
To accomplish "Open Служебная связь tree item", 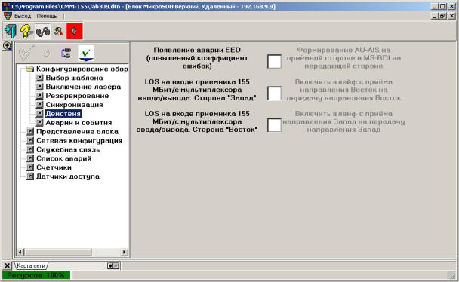I will [68, 149].
